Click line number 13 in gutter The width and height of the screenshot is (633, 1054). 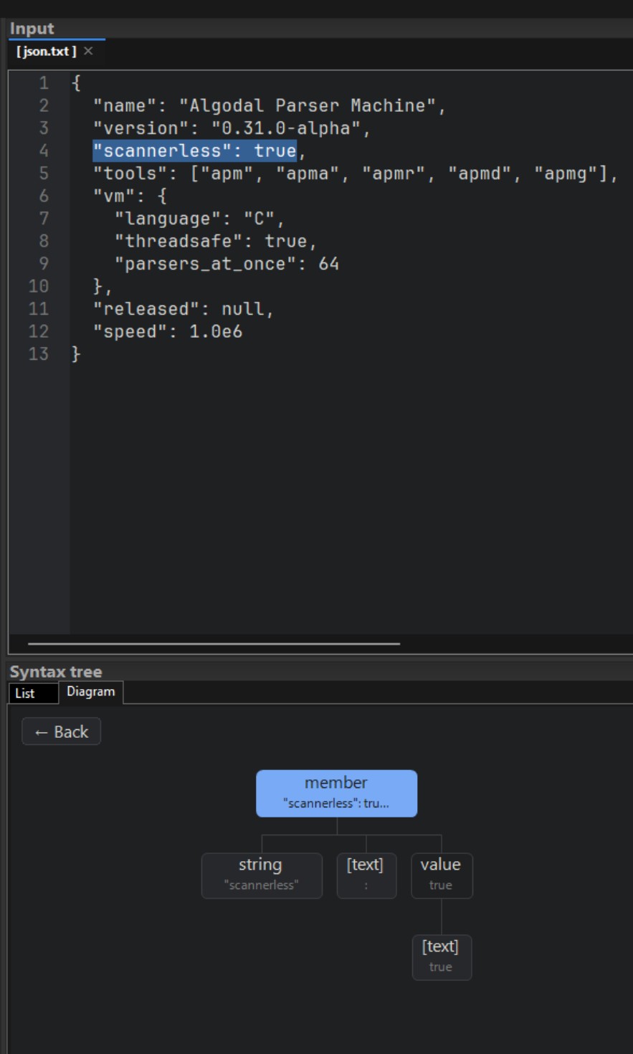[39, 354]
